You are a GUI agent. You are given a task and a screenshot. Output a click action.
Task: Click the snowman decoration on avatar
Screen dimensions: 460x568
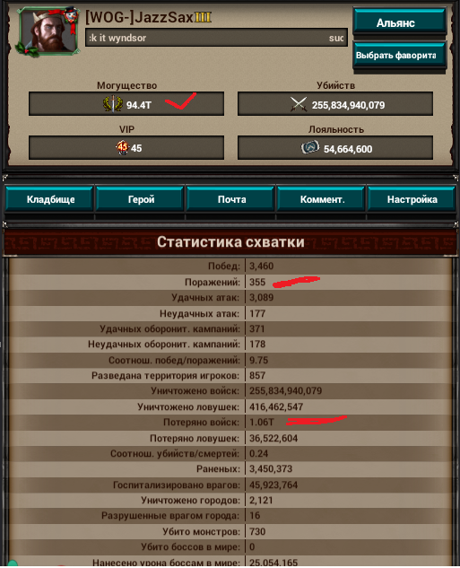72,15
